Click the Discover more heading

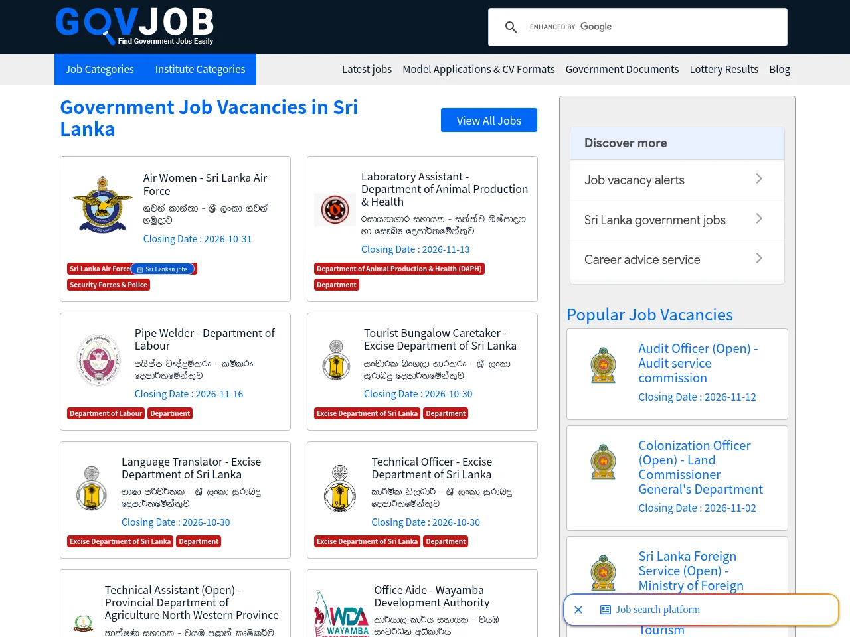[x=626, y=143]
